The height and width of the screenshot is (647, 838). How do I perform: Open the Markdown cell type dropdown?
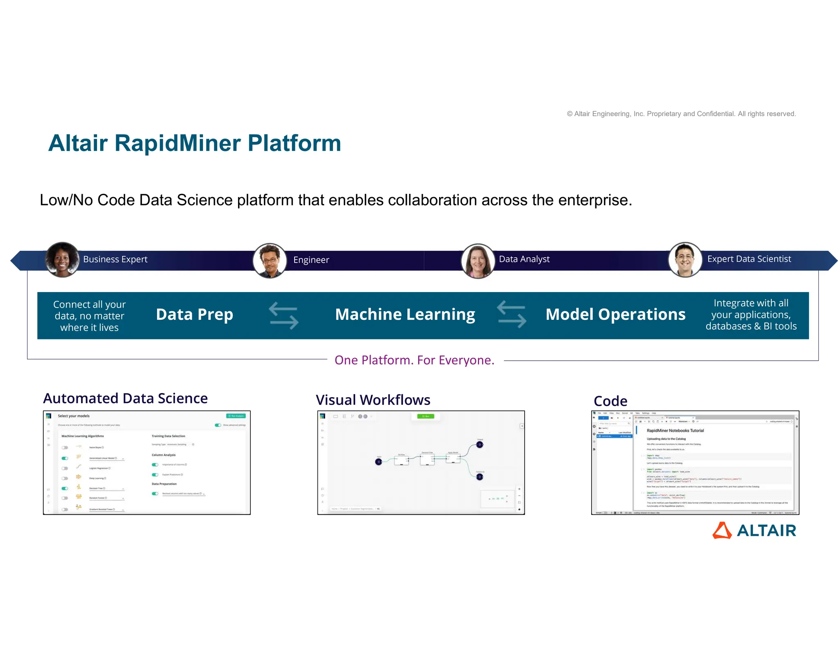click(685, 421)
